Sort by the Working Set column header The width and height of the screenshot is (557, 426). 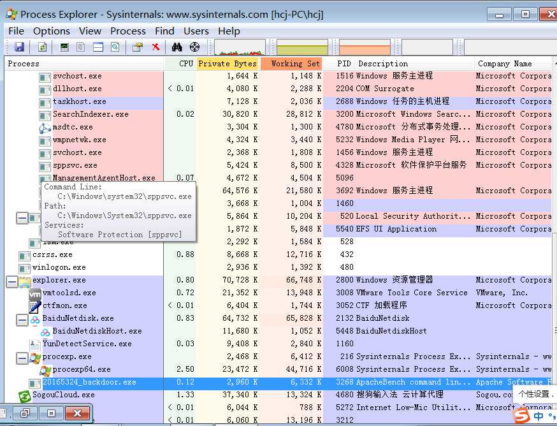click(x=291, y=64)
